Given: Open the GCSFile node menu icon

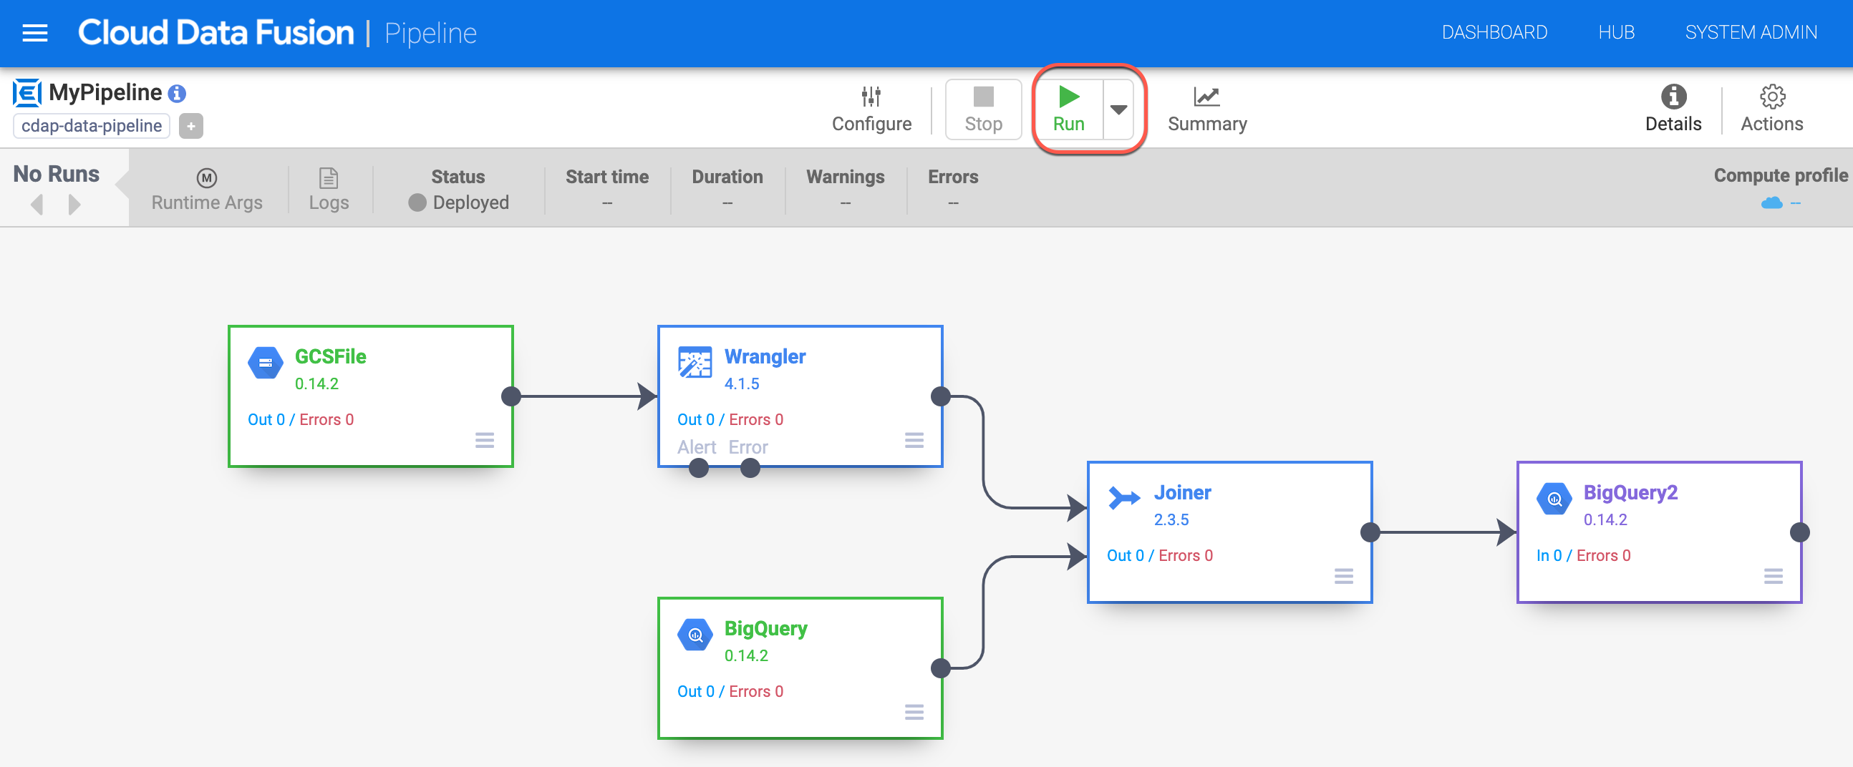Looking at the screenshot, I should tap(484, 440).
